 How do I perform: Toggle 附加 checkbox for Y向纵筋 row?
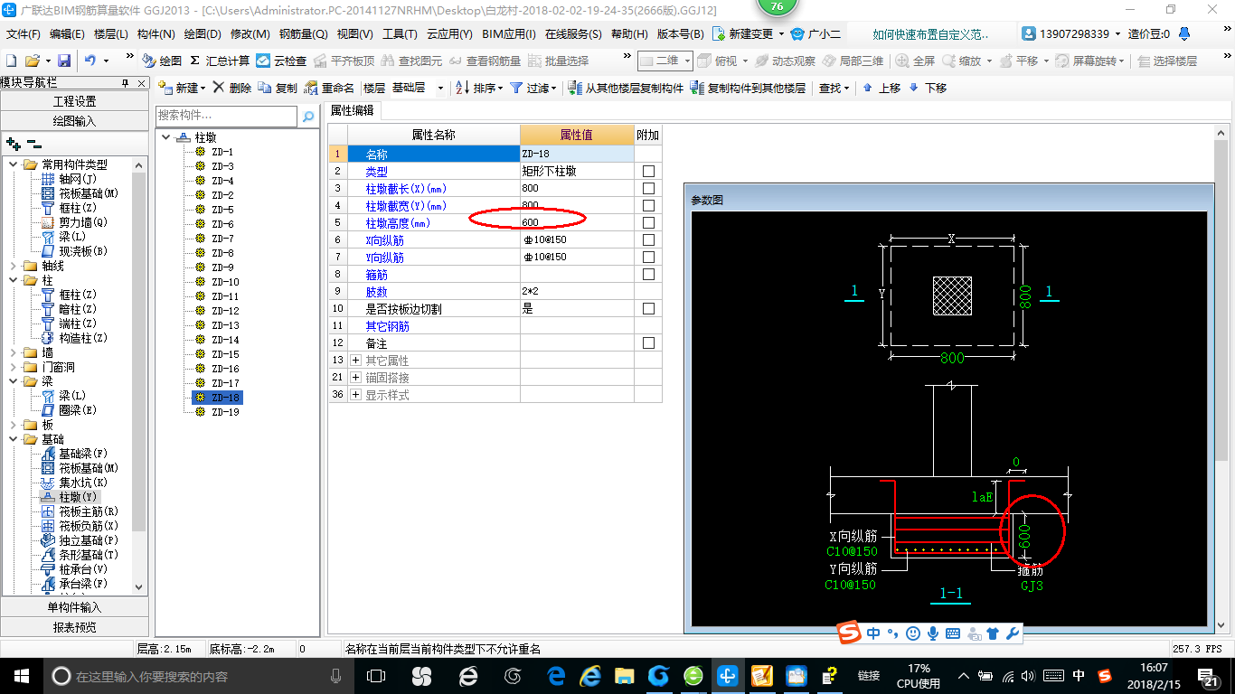[x=648, y=257]
